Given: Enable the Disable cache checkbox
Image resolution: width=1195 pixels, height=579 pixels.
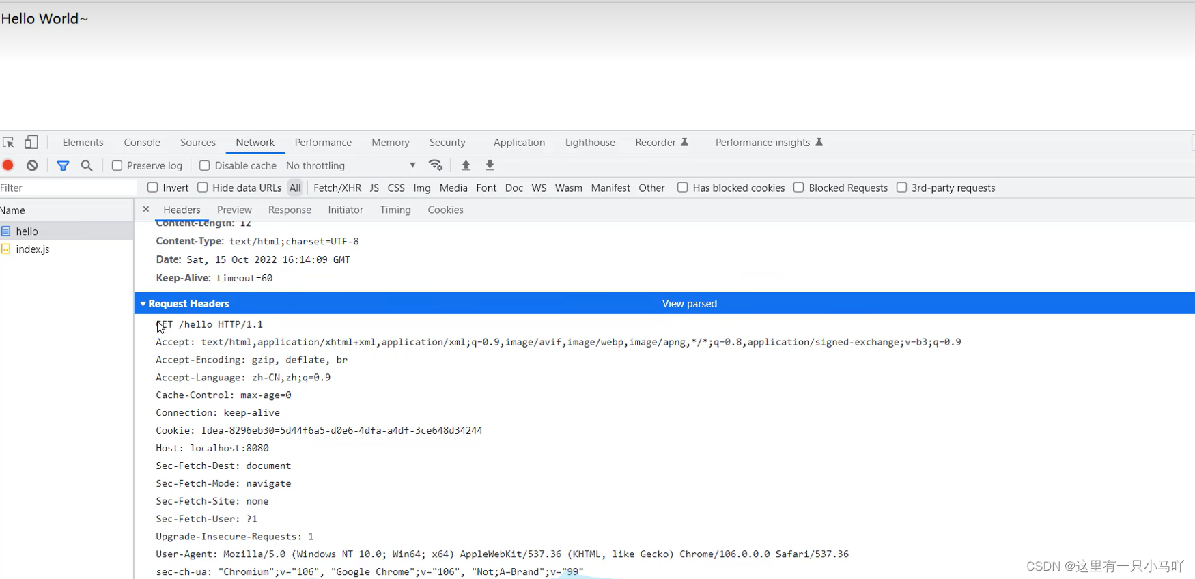Looking at the screenshot, I should coord(204,165).
